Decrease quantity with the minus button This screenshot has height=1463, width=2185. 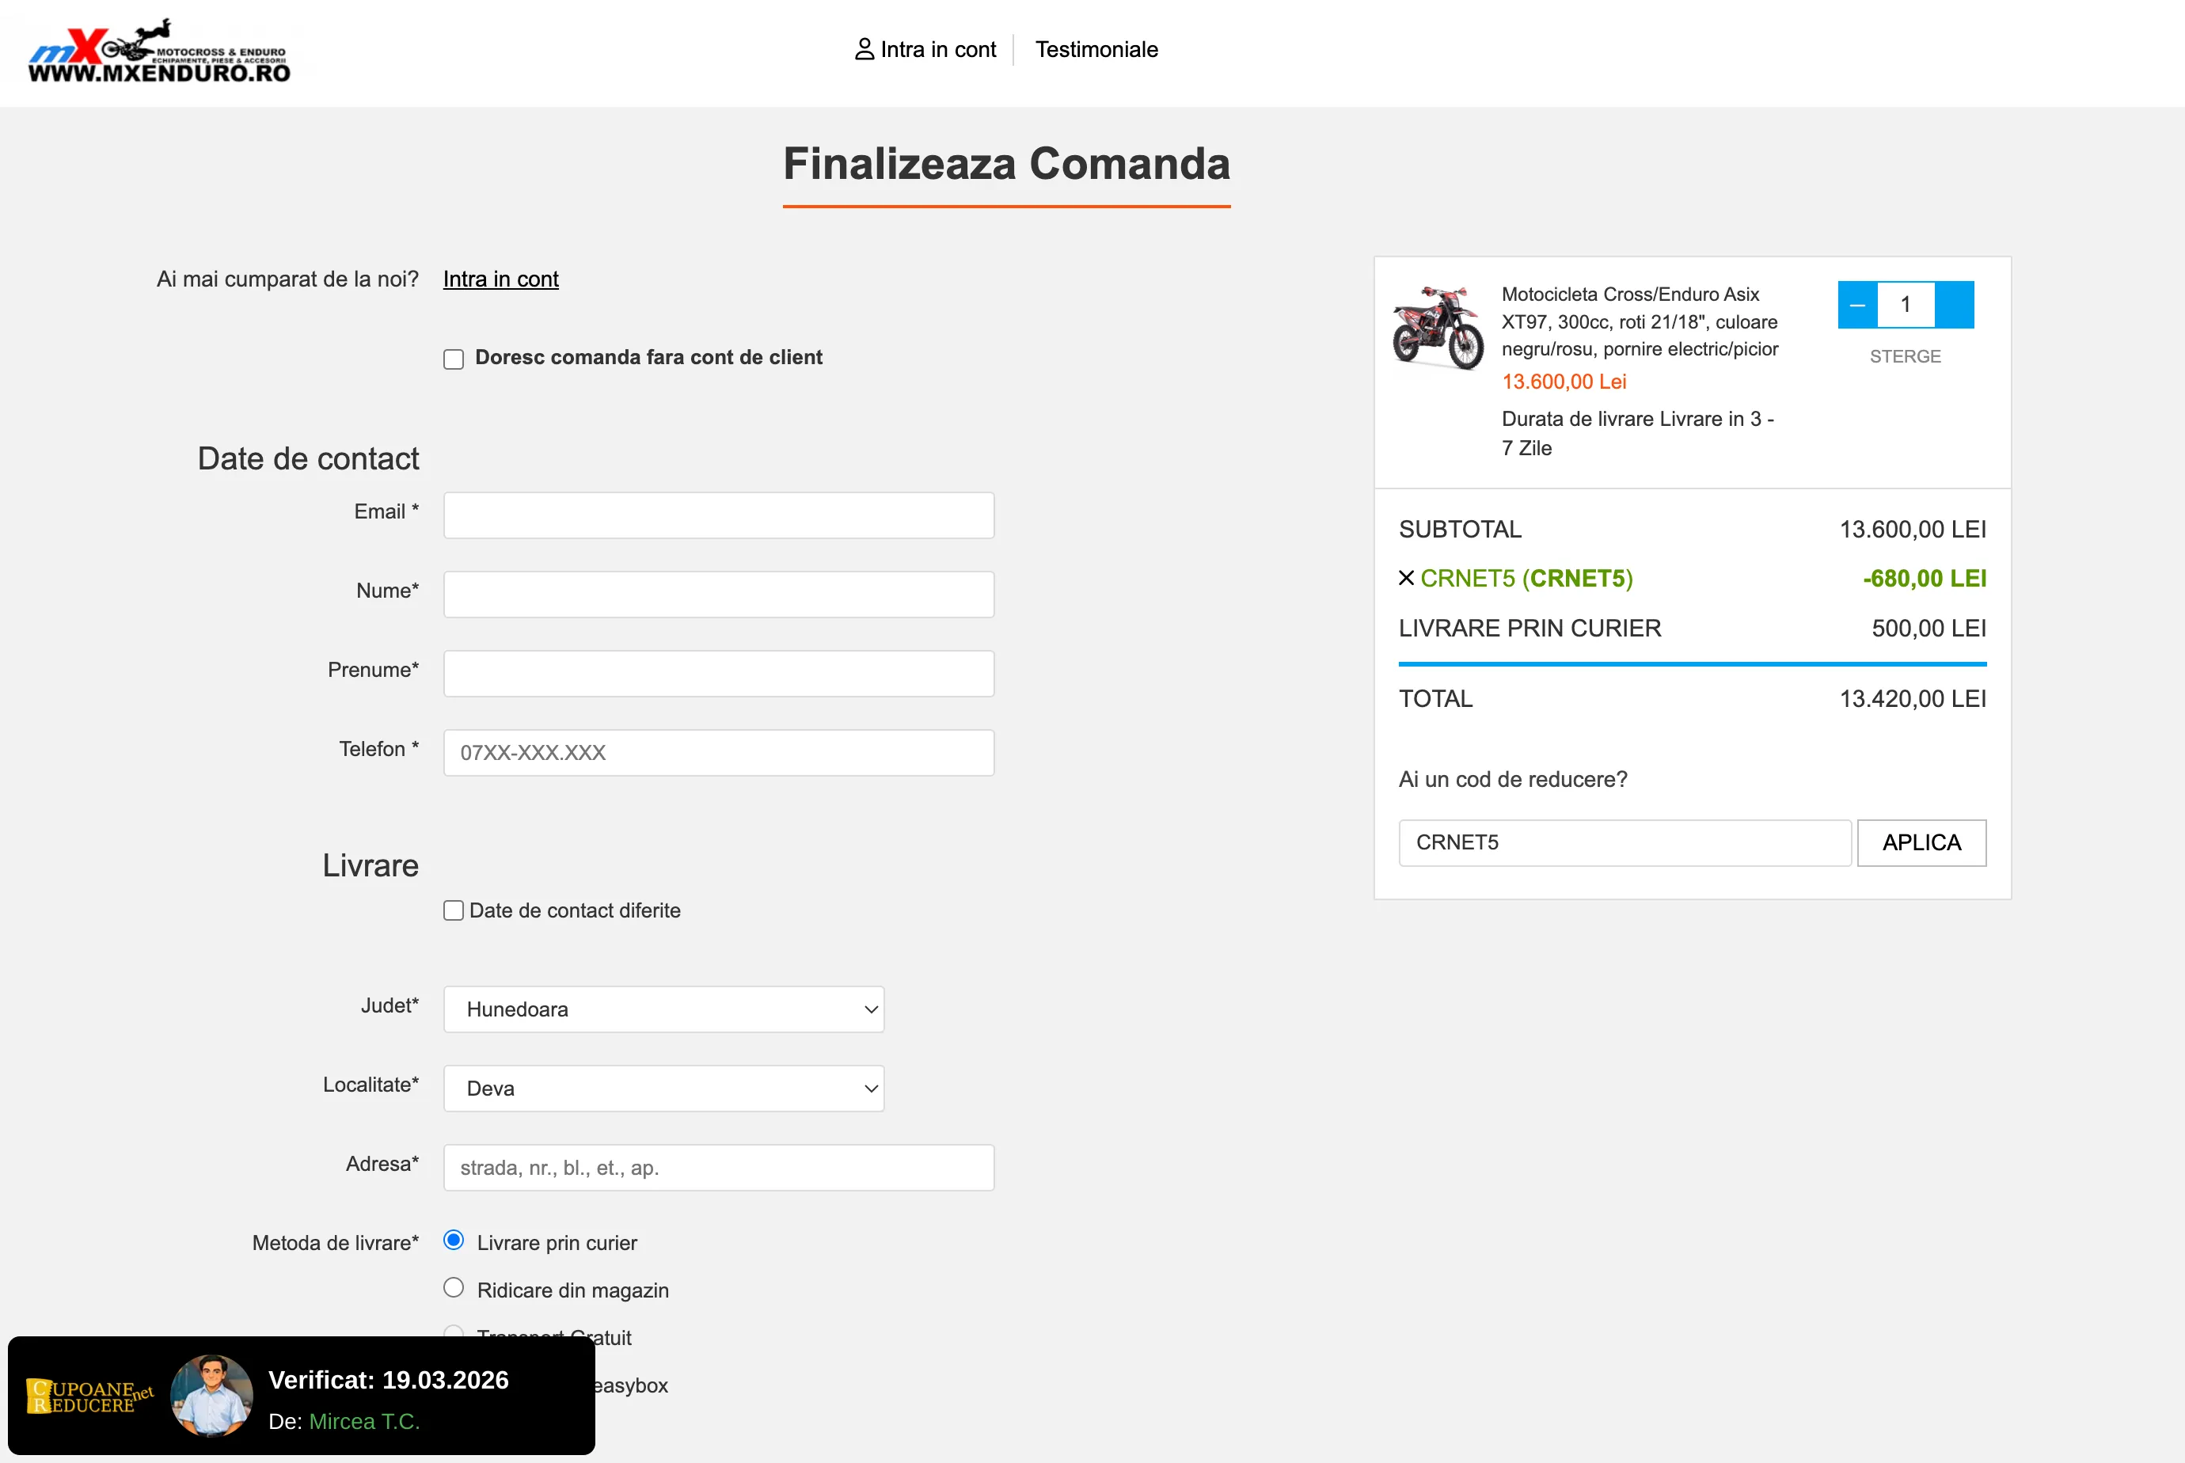pos(1856,305)
